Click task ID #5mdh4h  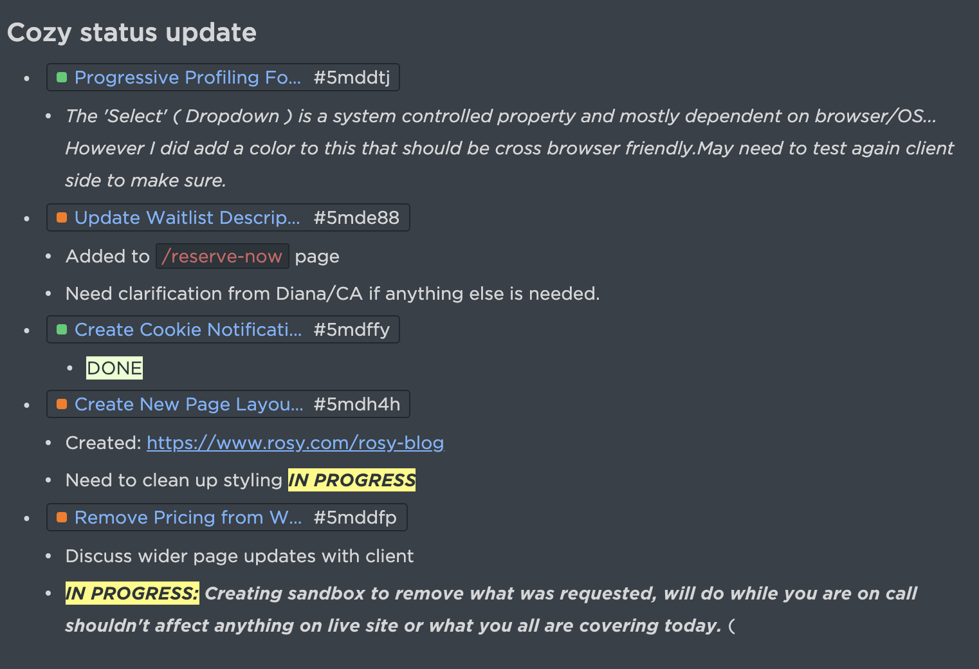click(x=357, y=404)
